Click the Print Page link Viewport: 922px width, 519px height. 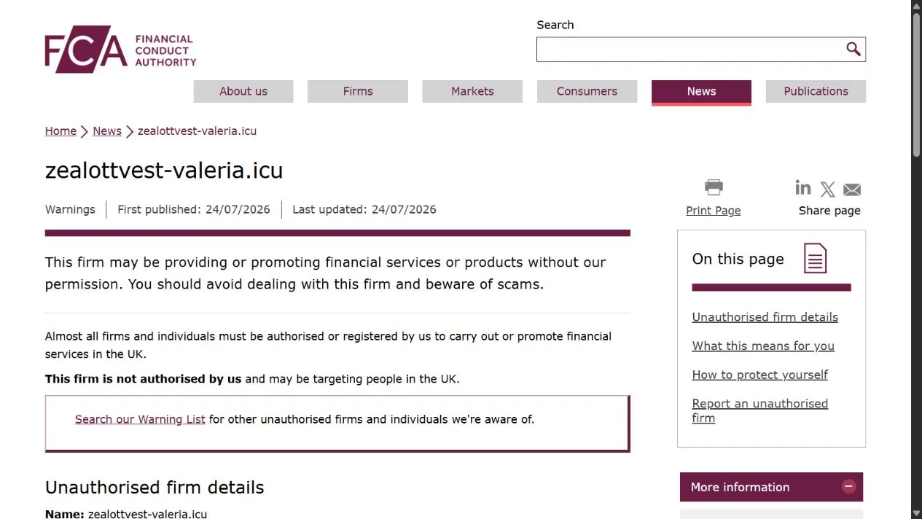(x=713, y=211)
